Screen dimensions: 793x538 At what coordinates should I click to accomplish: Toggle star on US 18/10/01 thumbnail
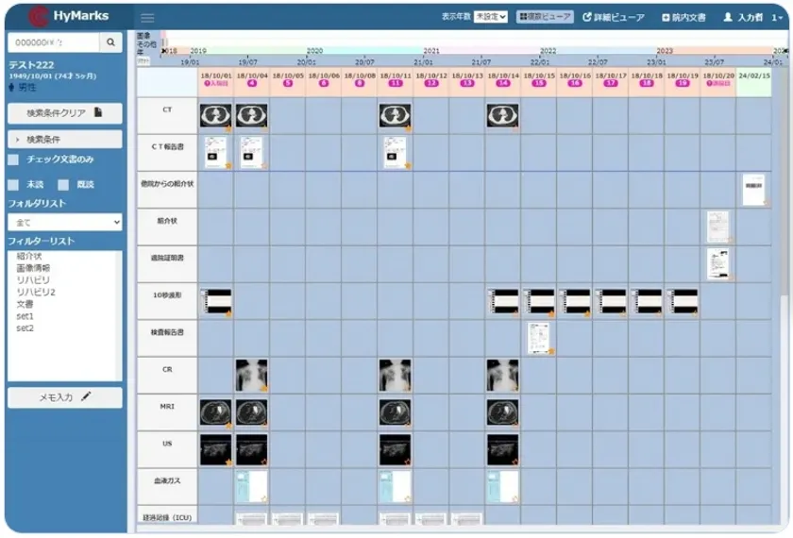(228, 462)
